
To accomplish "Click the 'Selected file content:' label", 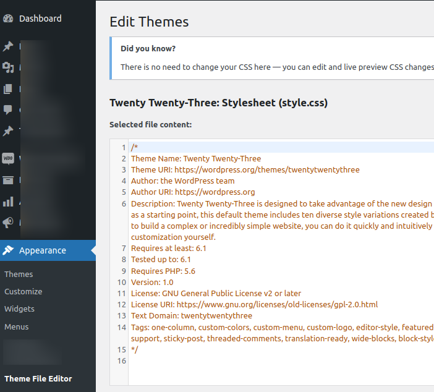I will 151,124.
